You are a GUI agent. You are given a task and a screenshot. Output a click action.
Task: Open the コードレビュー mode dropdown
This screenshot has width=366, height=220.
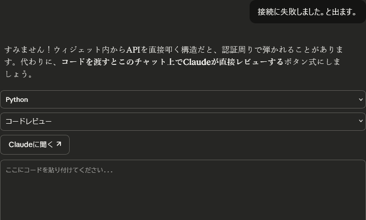coord(182,122)
